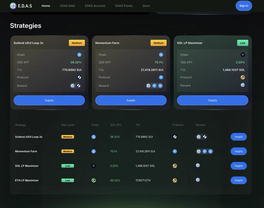The width and height of the screenshot is (264, 208).
Task: Click Medium risk badge on Momentum Farm card
Action: coord(158,43)
